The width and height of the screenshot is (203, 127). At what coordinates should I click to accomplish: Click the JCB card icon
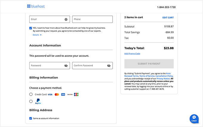point(76,94)
